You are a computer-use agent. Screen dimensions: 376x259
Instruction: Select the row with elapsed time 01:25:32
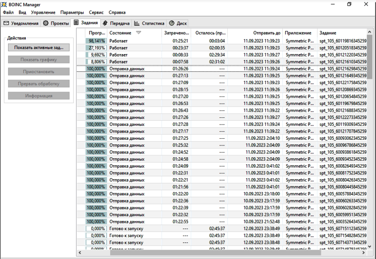(x=222, y=145)
